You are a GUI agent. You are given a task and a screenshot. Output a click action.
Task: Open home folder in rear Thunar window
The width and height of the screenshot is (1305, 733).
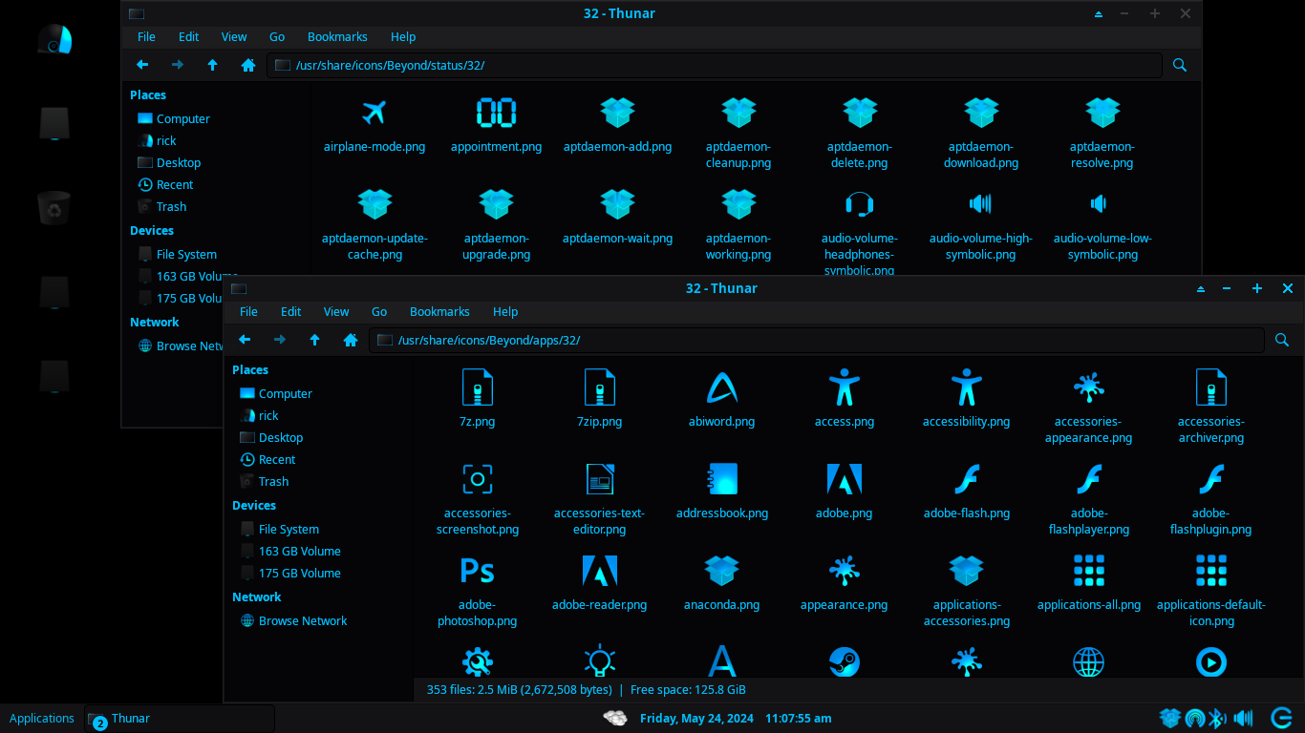click(x=248, y=65)
